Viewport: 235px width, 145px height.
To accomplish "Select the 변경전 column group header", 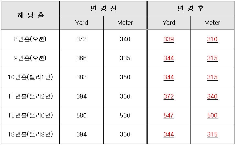I will 103,9.
